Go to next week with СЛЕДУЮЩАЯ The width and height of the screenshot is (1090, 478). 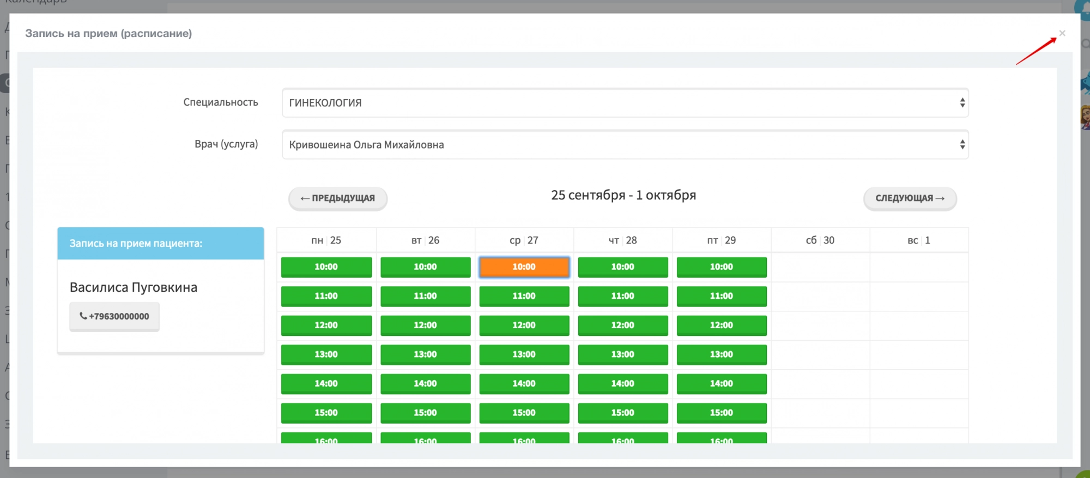[910, 198]
